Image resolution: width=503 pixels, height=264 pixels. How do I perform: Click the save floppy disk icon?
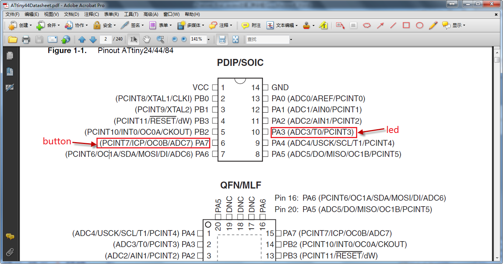tap(39, 39)
